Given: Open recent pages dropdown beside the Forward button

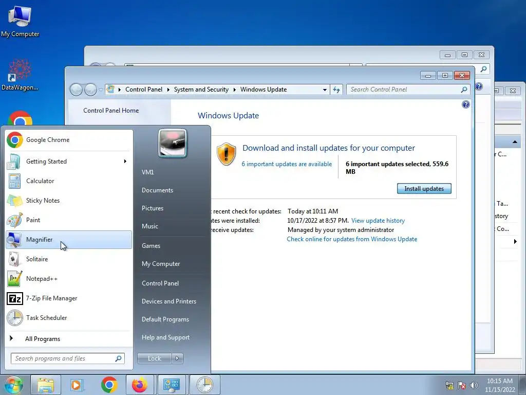Looking at the screenshot, I should [x=101, y=90].
